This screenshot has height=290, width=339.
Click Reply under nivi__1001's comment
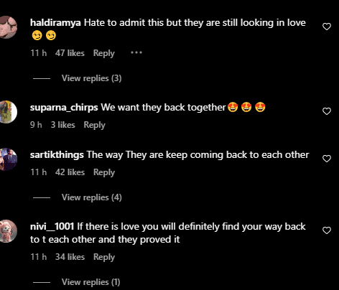104,257
